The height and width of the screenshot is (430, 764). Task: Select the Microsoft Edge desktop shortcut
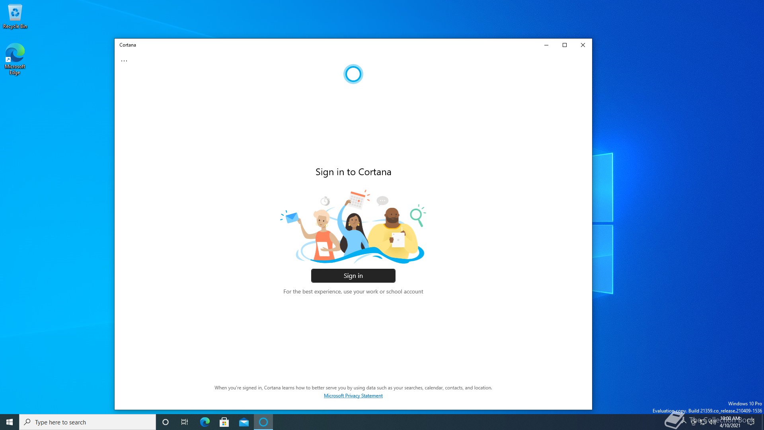[15, 59]
